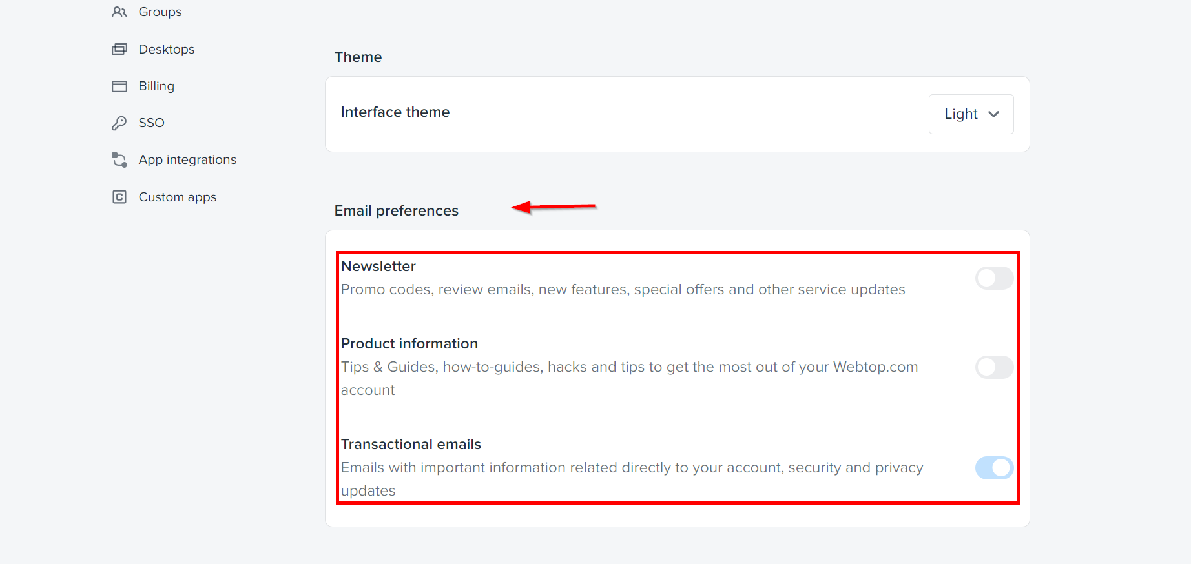Navigate to App integrations
1191x564 pixels.
tap(187, 159)
